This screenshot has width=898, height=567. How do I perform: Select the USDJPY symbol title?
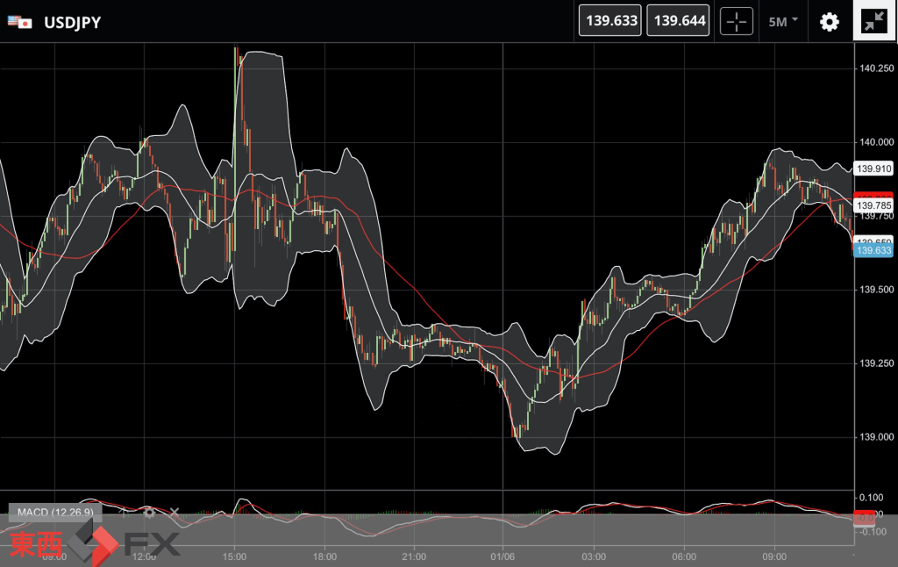(x=72, y=22)
